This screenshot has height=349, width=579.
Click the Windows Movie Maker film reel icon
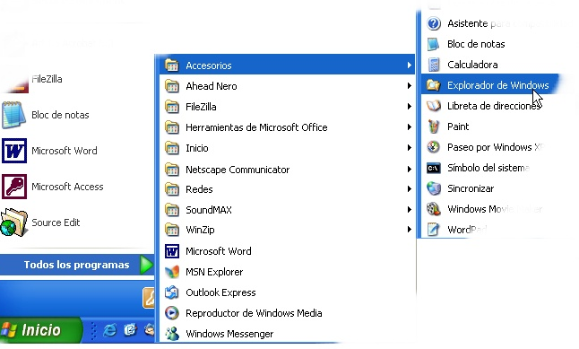434,209
